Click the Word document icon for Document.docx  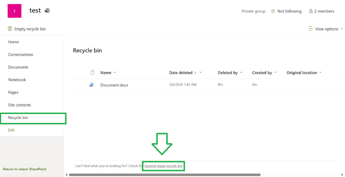[x=92, y=85]
